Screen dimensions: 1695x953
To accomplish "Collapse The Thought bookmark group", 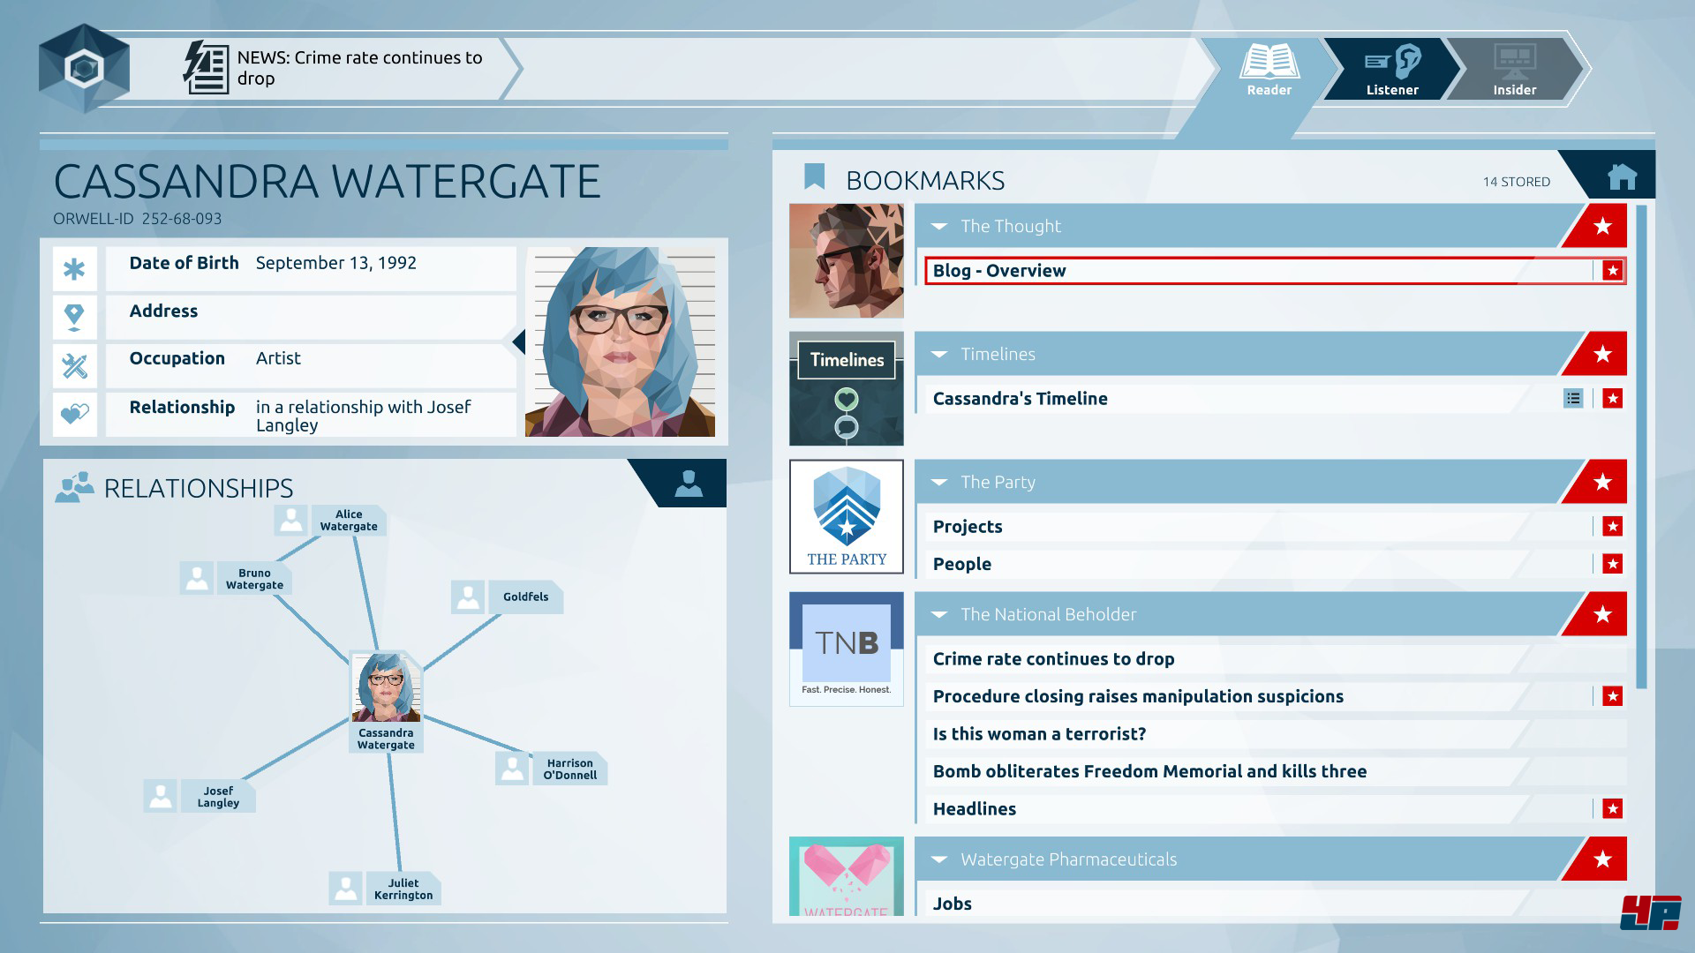I will click(x=939, y=227).
